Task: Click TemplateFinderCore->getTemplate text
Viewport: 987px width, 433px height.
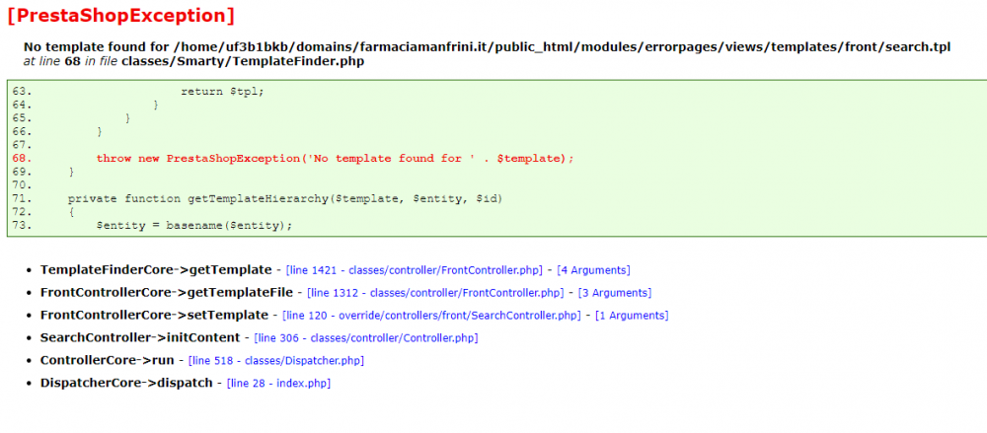Action: click(x=156, y=270)
